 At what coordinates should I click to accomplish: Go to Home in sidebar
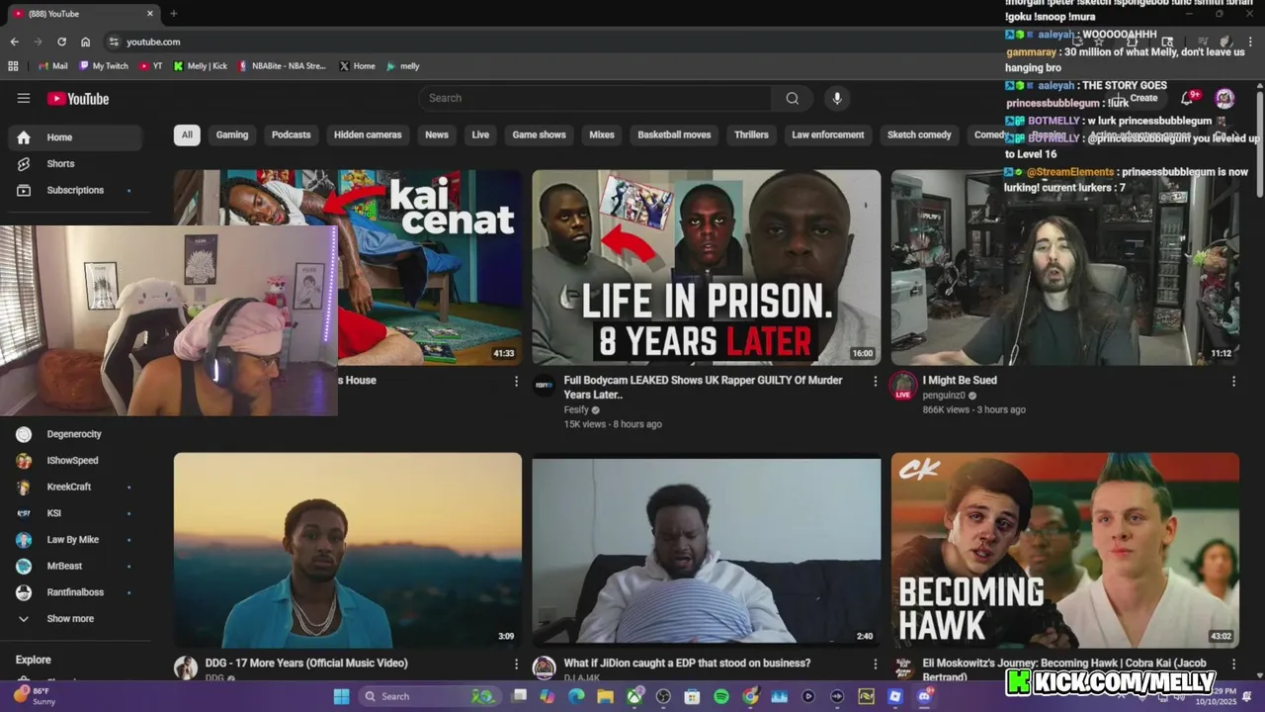coord(75,137)
